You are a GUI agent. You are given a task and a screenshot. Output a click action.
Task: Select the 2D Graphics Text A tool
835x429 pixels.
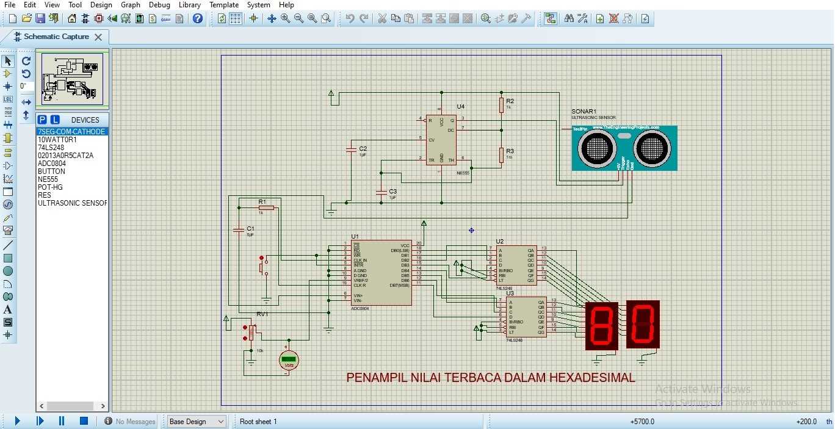pyautogui.click(x=8, y=309)
